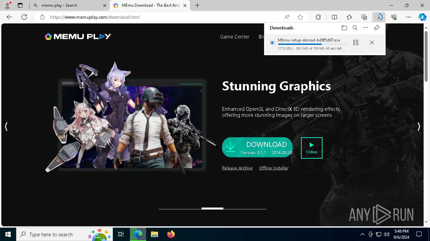430x241 pixels.
Task: Open the Extensions puzzle icon
Action: (318, 17)
